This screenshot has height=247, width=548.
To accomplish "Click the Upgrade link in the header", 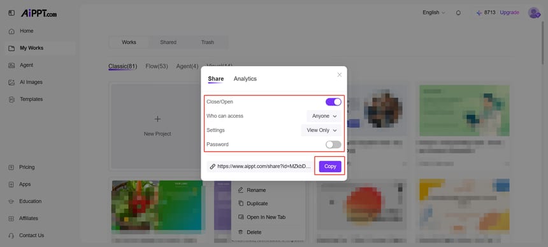I will [509, 13].
